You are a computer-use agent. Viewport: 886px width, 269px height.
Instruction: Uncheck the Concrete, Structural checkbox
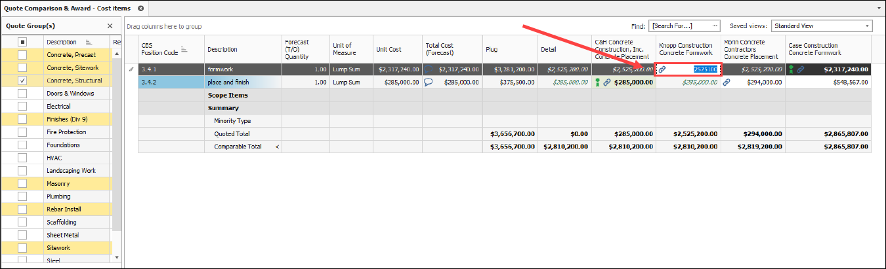click(x=22, y=81)
